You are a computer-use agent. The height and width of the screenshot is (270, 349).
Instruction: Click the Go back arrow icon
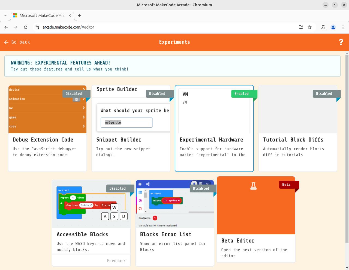tap(7, 42)
